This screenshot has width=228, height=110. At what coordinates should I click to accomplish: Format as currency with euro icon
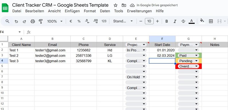coord(71,21)
